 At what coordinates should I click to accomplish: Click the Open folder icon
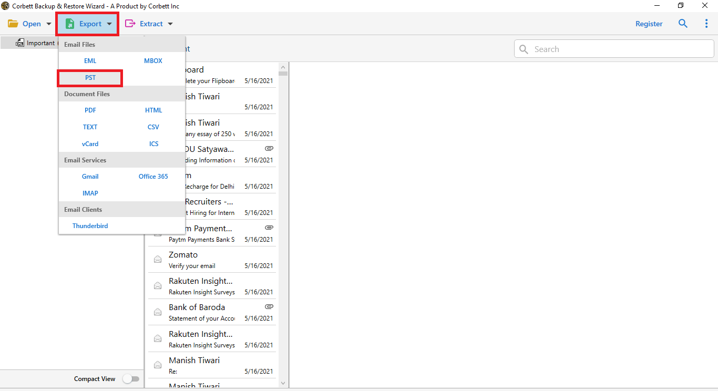coord(13,24)
